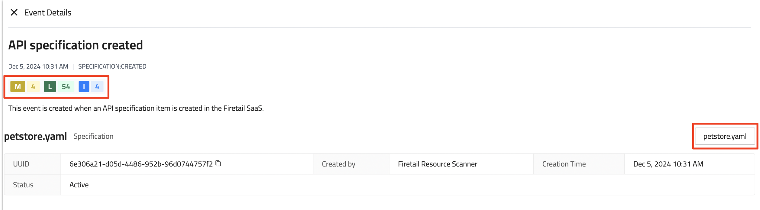Viewport: 760px width, 210px height.
Task: Click the Firetail Resource Scanner value
Action: [x=437, y=164]
